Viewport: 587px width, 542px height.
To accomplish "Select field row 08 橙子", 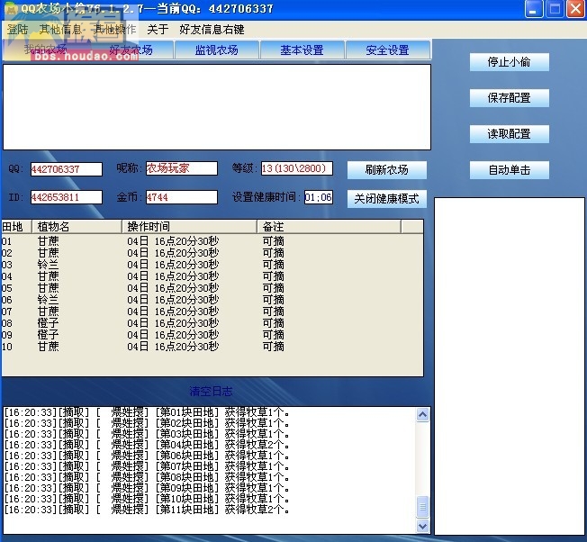I will pos(212,323).
